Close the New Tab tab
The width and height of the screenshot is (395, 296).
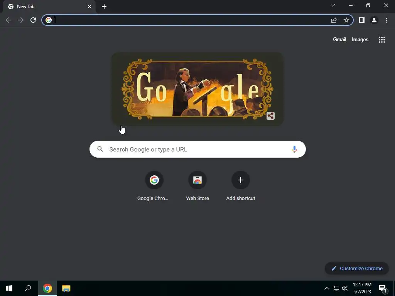pos(89,7)
